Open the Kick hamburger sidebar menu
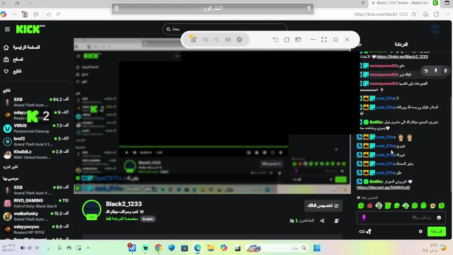 (x=7, y=29)
